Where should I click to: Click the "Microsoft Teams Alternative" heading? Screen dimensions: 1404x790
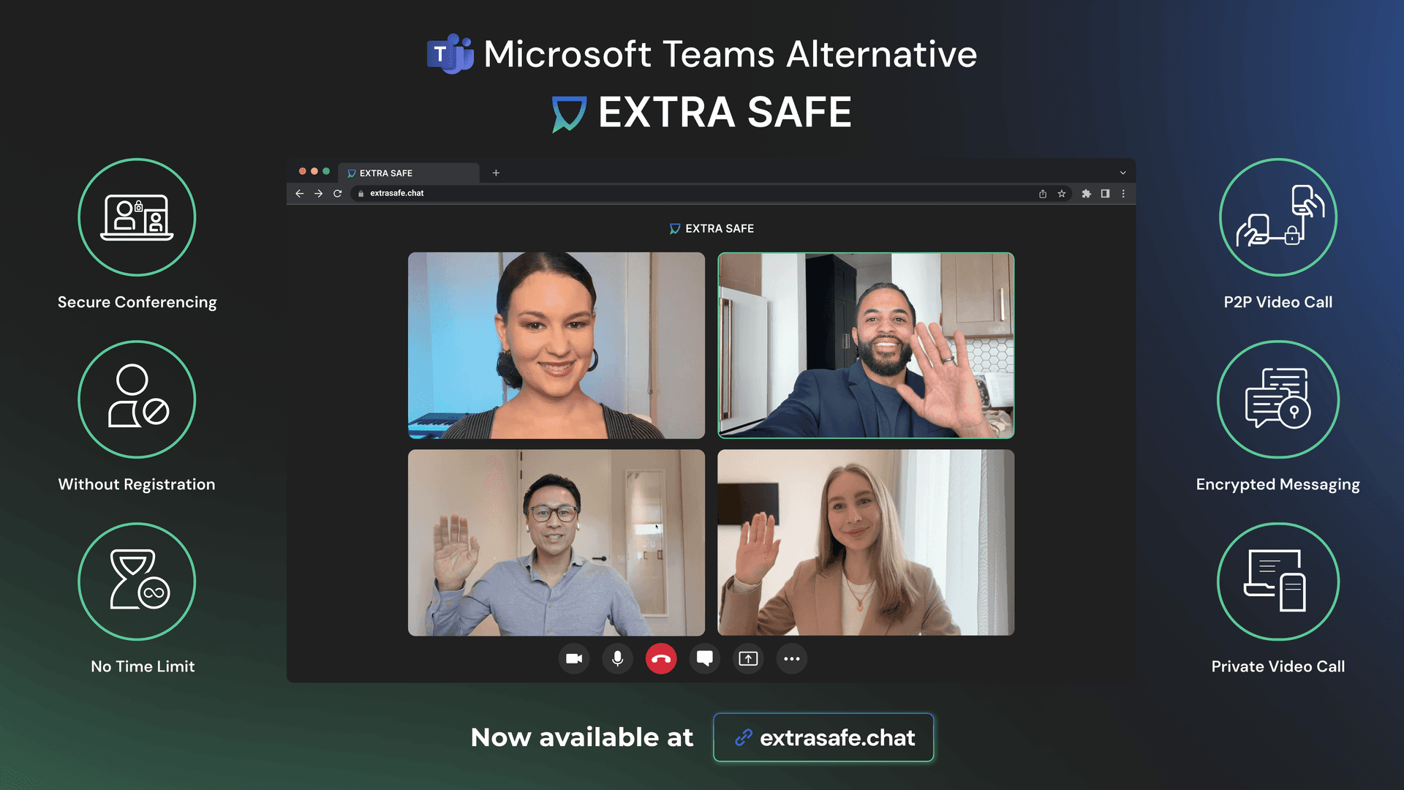[x=730, y=54]
